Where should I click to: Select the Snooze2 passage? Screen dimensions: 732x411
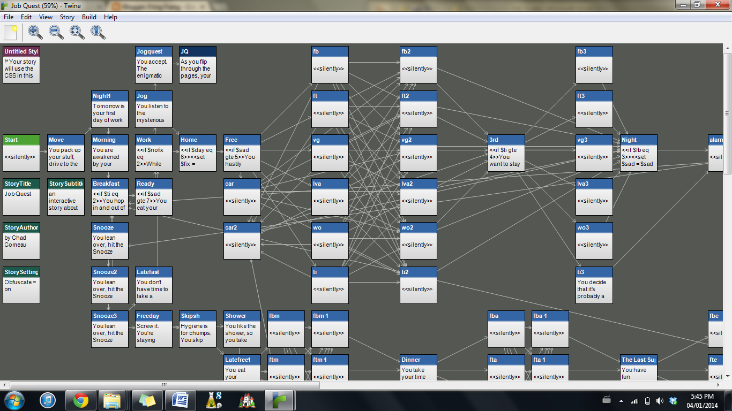110,285
